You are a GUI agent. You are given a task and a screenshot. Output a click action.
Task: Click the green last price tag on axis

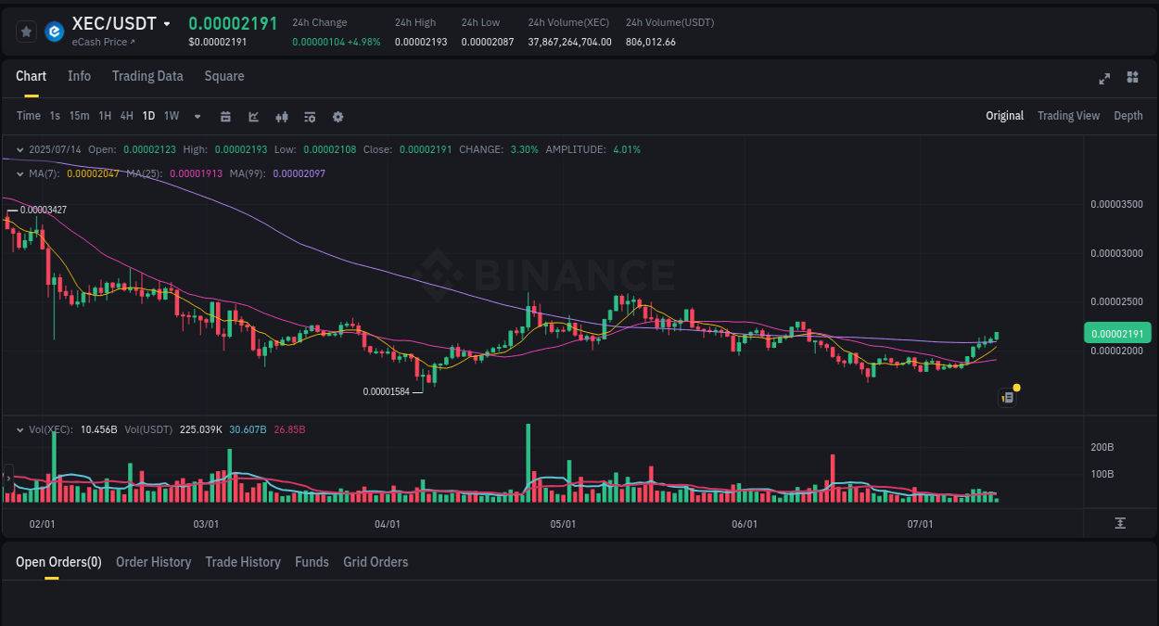1119,332
